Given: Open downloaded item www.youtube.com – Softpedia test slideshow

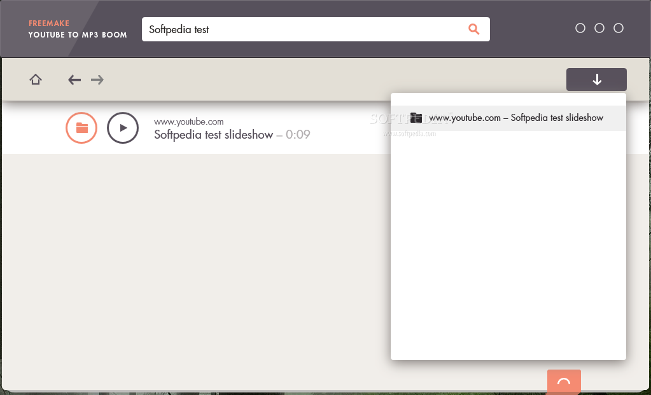Looking at the screenshot, I should tap(508, 118).
